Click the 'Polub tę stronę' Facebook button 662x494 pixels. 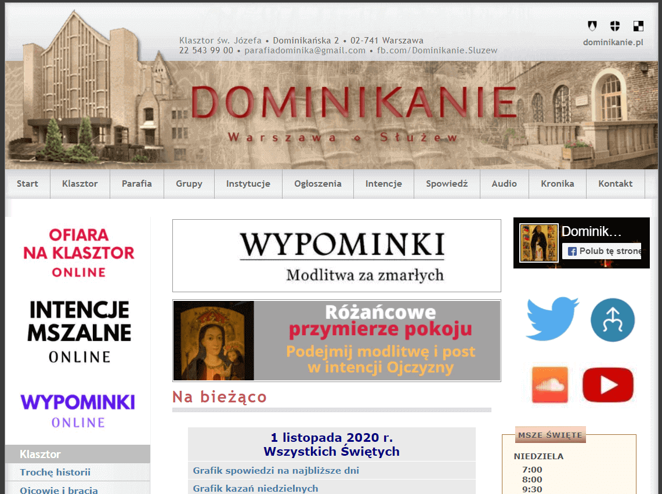point(601,250)
